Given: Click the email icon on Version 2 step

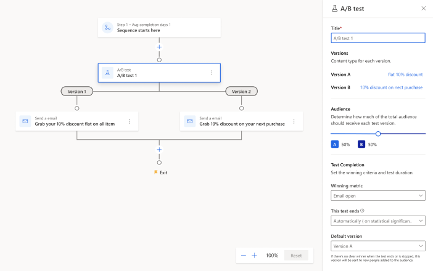Looking at the screenshot, I should [189, 121].
